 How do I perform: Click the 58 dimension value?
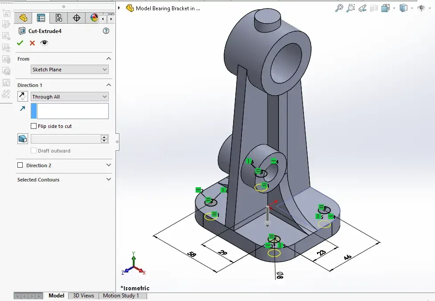[192, 254]
